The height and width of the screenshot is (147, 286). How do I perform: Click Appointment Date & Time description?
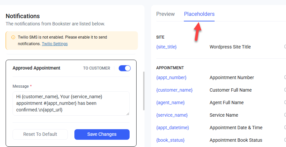point(236,128)
